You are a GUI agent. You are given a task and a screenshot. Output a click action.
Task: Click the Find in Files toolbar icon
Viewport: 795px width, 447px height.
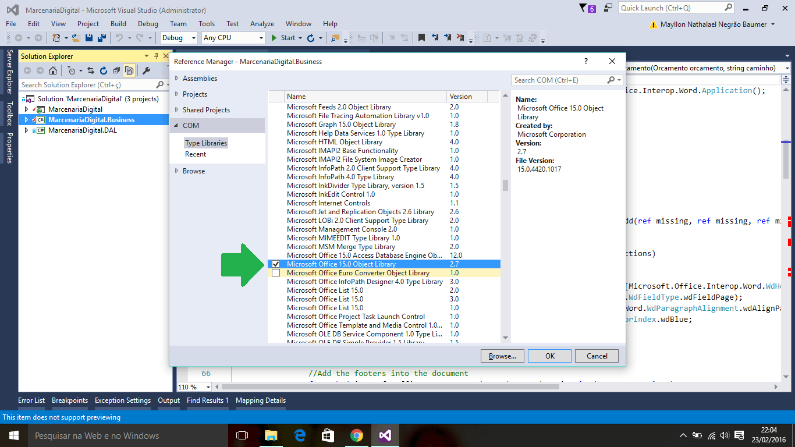coord(335,38)
